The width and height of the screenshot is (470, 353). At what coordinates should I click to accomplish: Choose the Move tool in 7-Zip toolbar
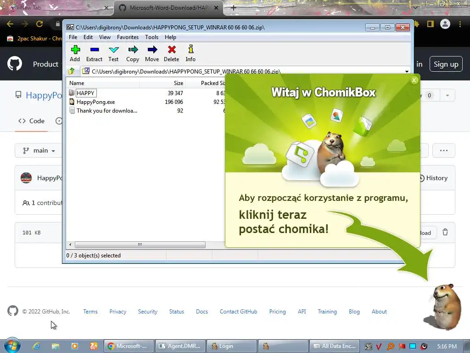pyautogui.click(x=152, y=53)
